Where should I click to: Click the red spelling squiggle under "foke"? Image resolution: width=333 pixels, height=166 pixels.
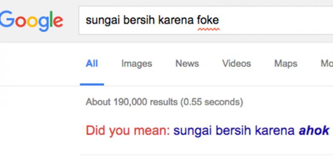point(208,29)
